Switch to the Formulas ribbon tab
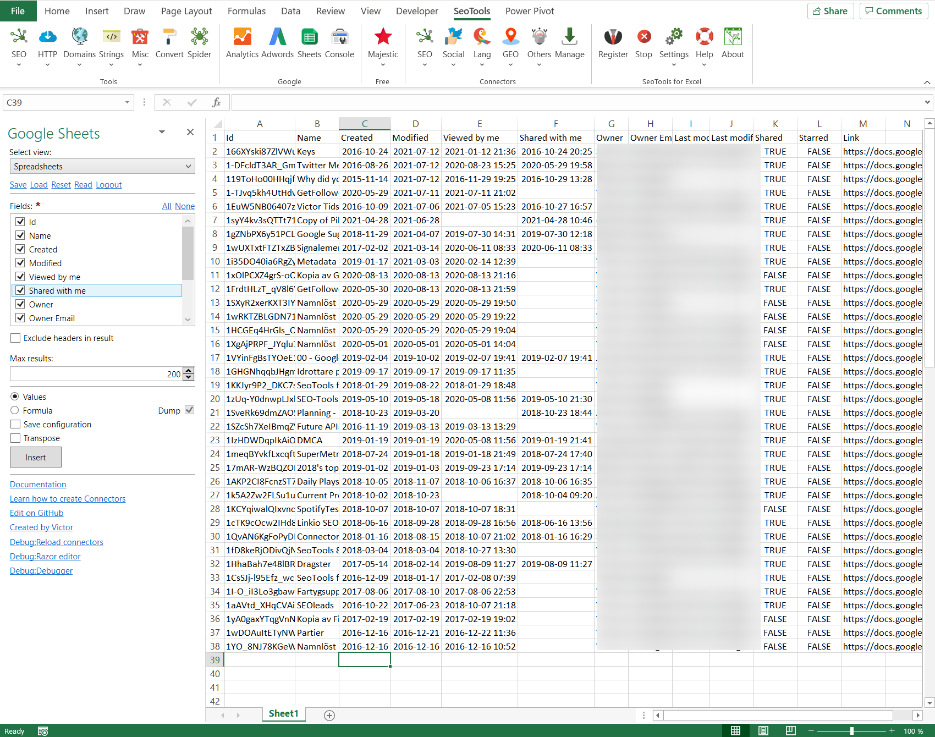The height and width of the screenshot is (737, 935). [x=246, y=11]
